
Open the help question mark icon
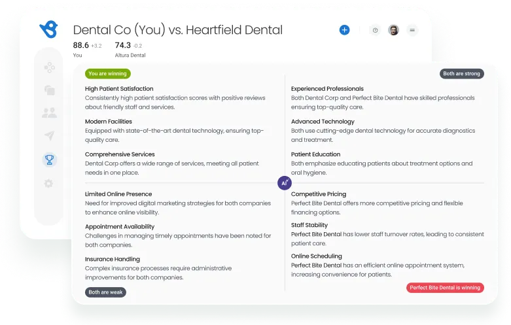(375, 30)
